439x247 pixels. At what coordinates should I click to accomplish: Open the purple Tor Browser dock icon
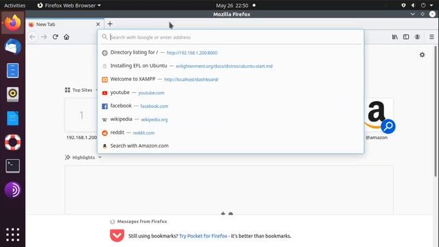pos(12,190)
